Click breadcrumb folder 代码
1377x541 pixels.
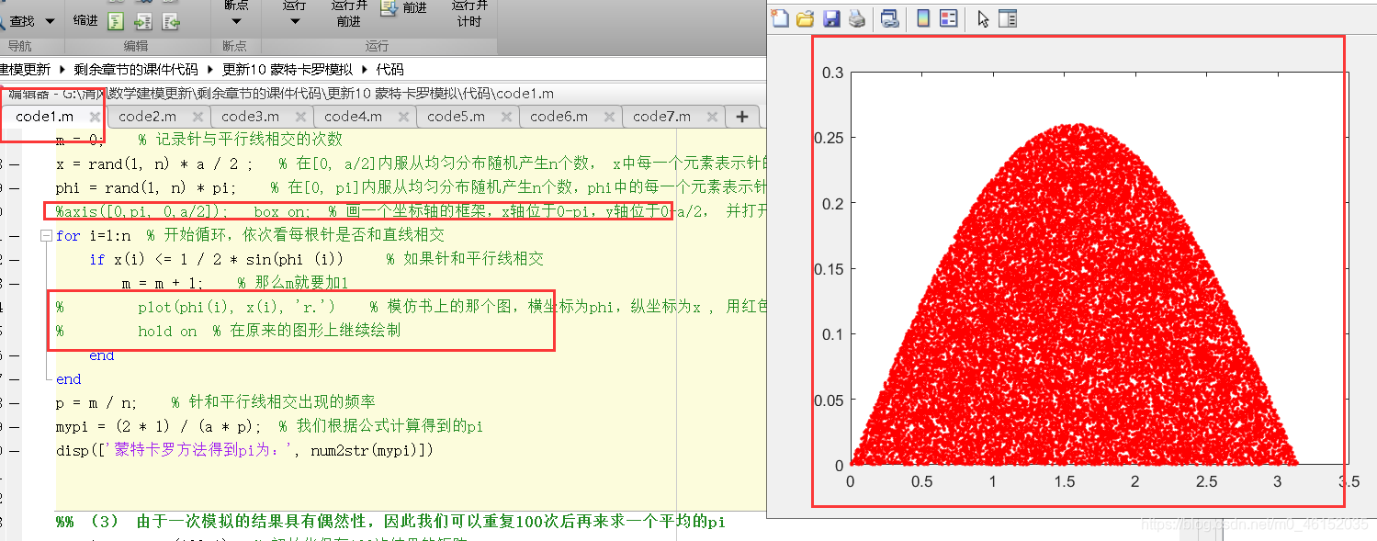tap(389, 69)
